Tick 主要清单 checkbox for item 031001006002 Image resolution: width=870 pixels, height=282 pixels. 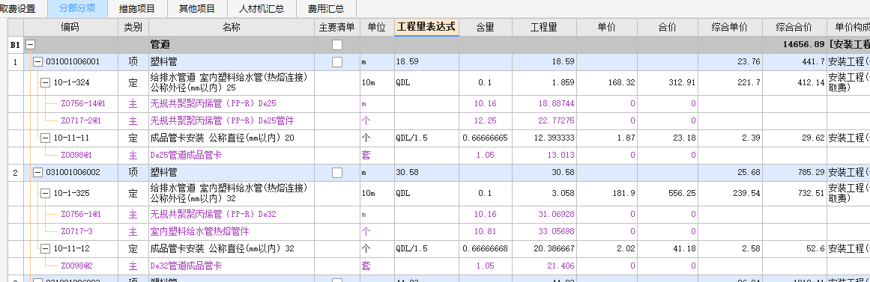pos(337,173)
